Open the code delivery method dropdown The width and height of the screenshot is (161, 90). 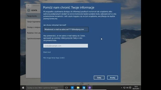point(66,29)
